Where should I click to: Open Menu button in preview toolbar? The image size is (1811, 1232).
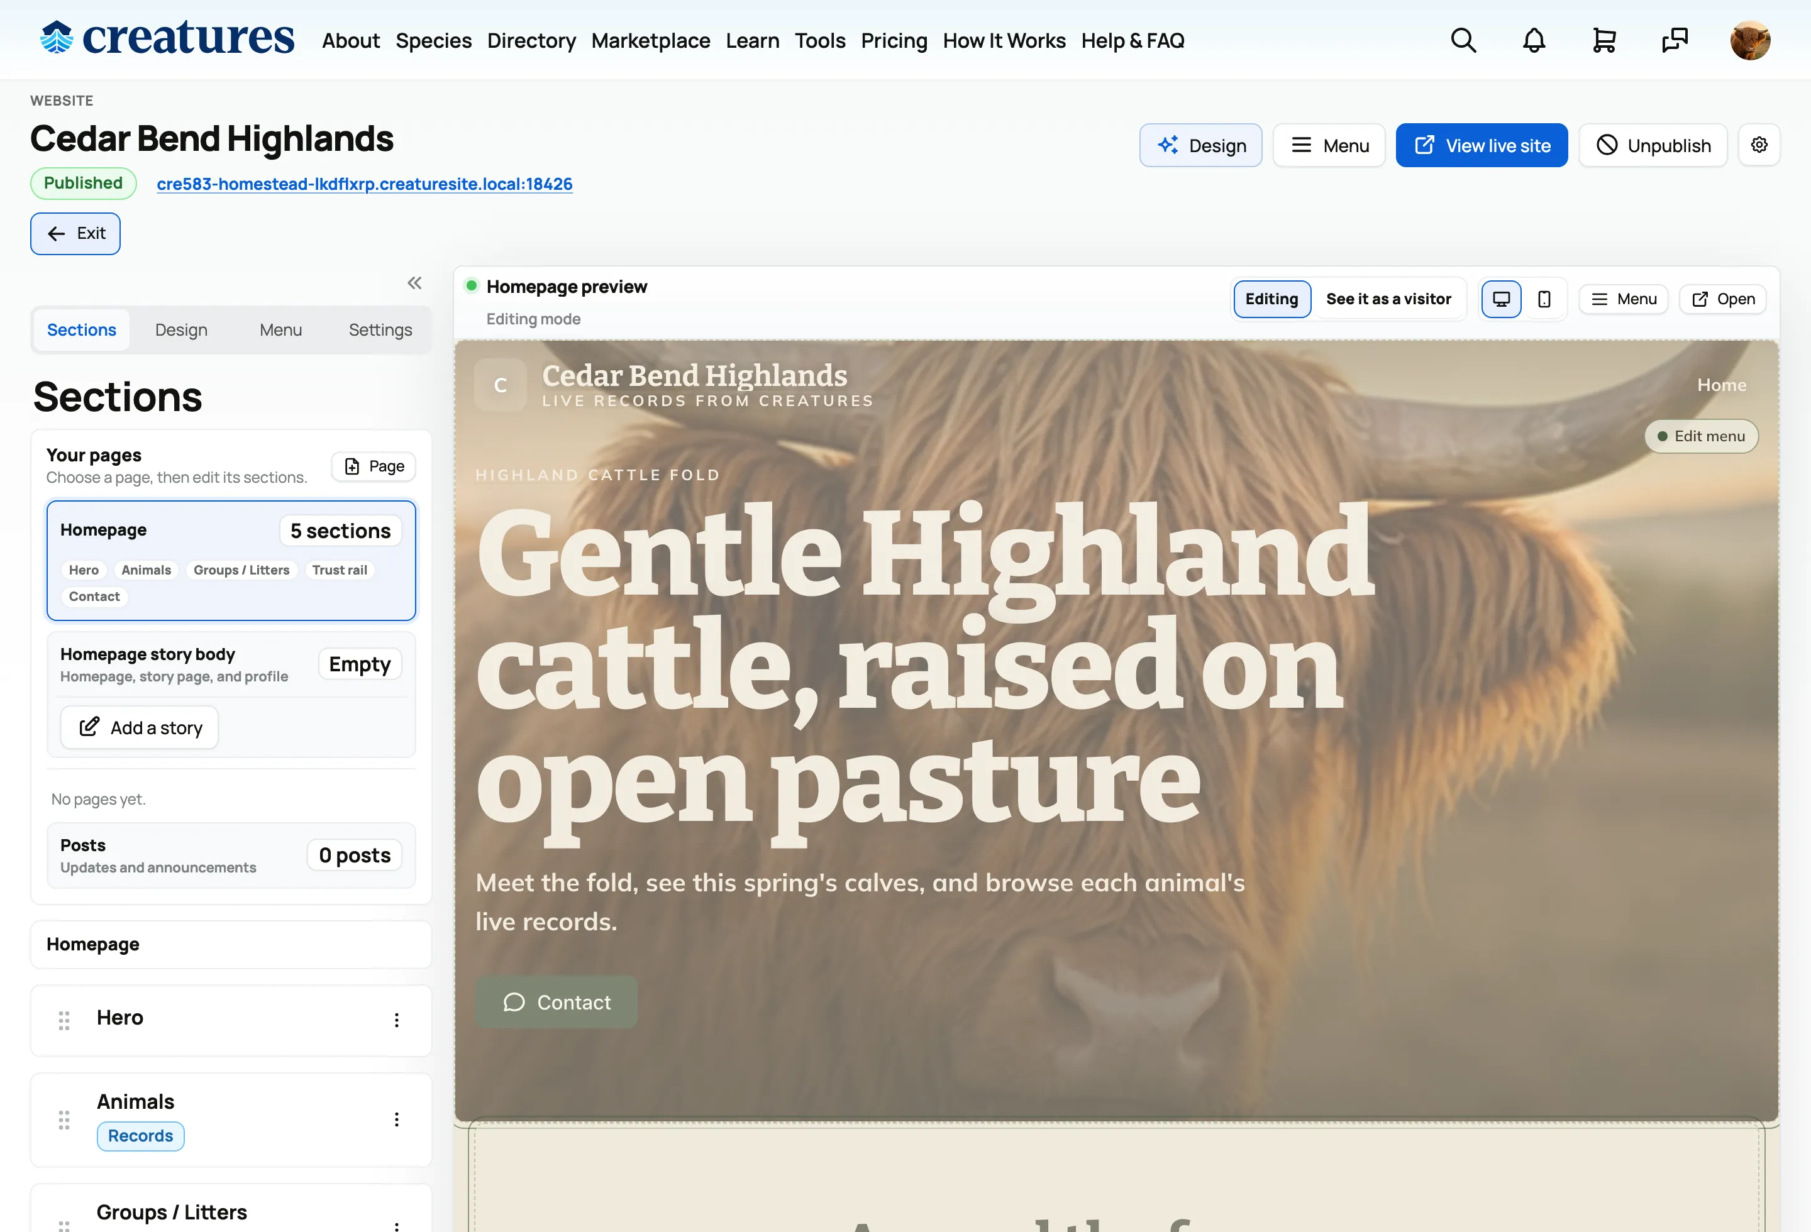1623,299
